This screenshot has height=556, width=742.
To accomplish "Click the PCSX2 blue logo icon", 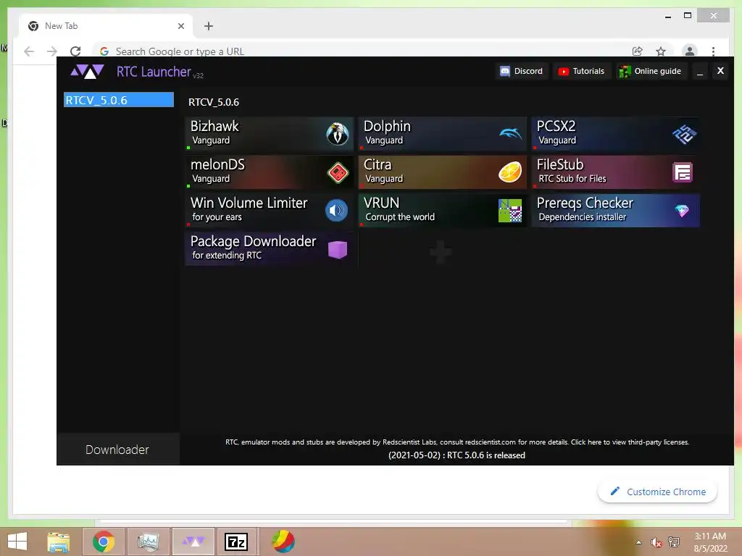I will coord(684,134).
